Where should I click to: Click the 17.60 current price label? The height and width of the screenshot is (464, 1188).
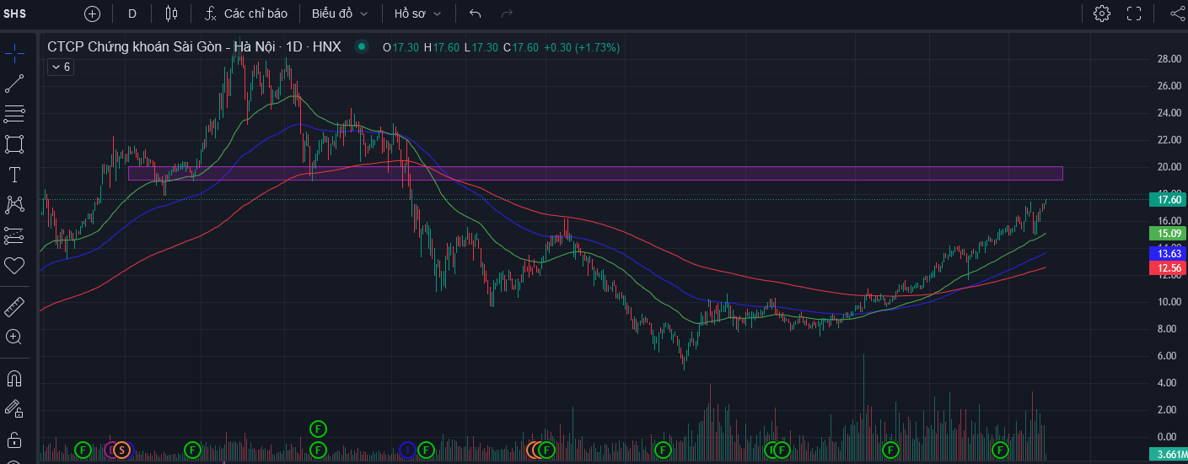coord(1168,199)
